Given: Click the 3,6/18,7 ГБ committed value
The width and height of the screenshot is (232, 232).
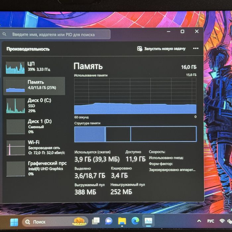Looking at the screenshot, I should point(90,176).
